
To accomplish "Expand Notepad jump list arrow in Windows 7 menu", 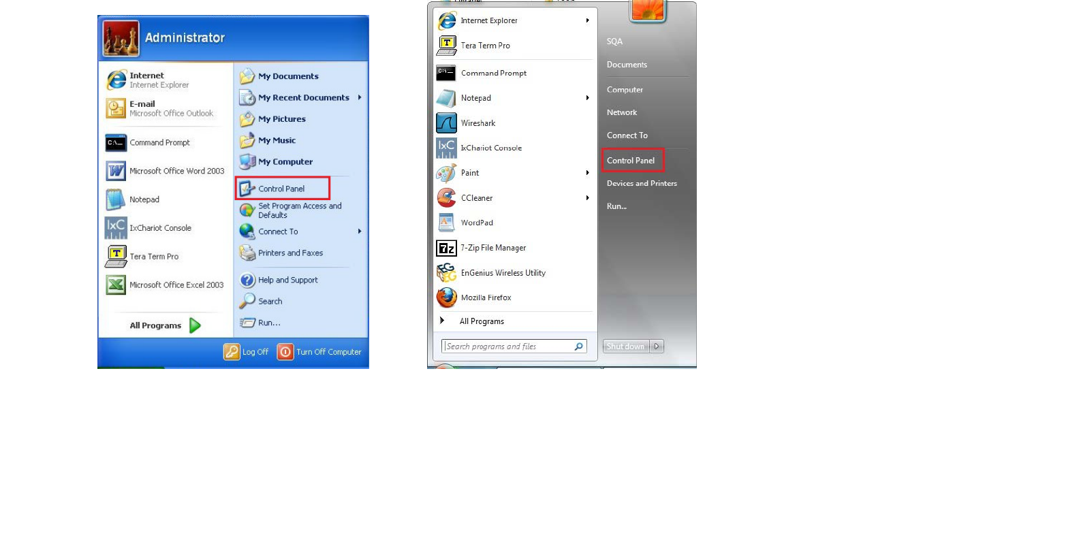I will click(587, 98).
